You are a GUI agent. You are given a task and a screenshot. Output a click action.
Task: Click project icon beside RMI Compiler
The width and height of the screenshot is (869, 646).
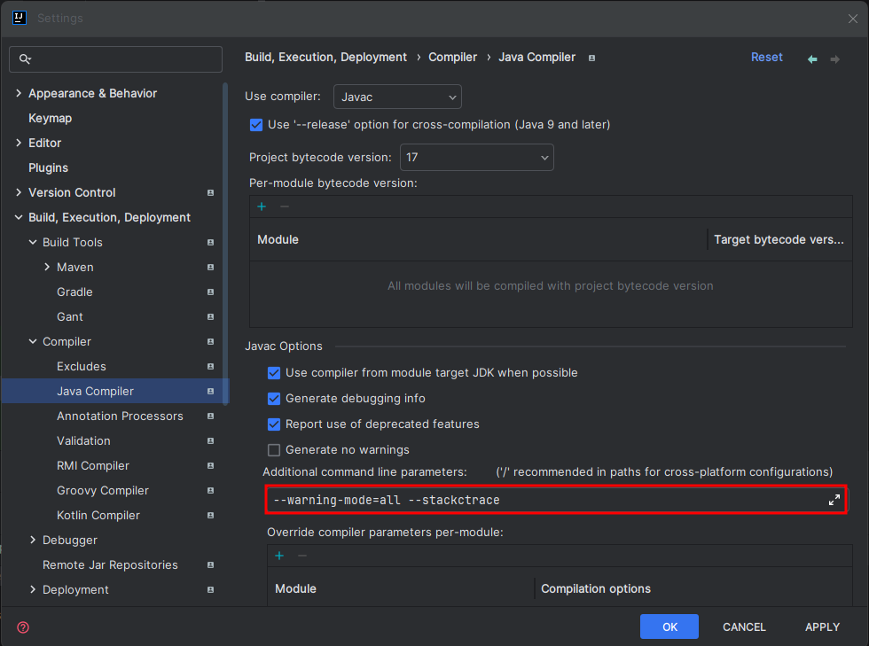211,466
